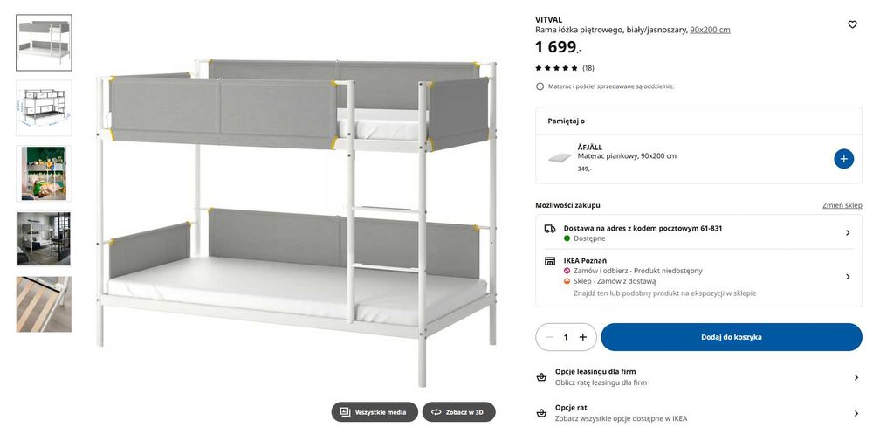Click the IKEA Poznań store icon

550,260
